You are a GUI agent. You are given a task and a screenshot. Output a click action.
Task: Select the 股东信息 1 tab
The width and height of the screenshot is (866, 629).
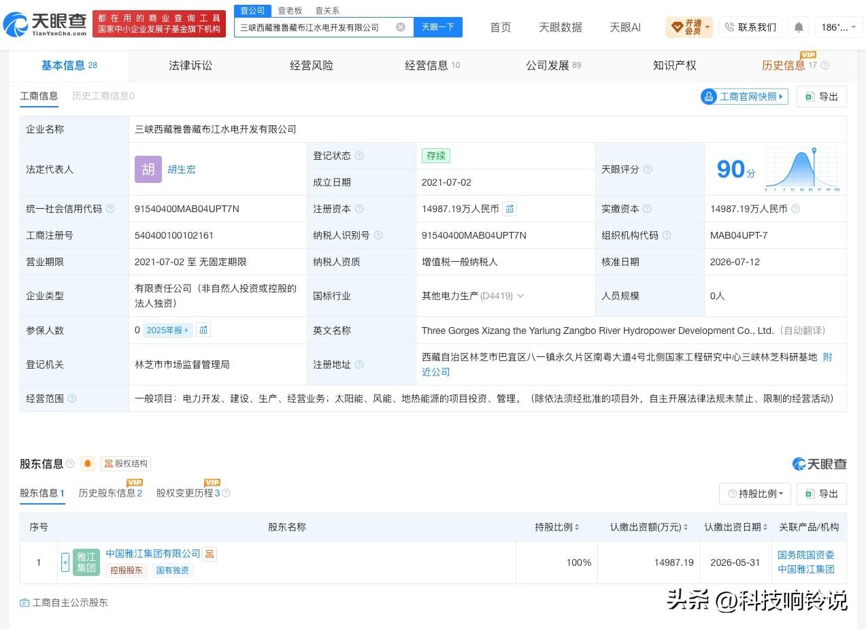(x=42, y=493)
